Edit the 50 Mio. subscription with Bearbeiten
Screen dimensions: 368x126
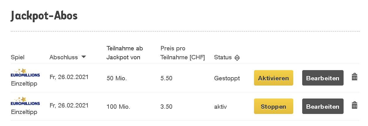pyautogui.click(x=323, y=78)
